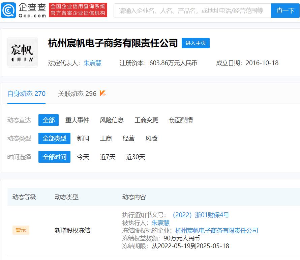Viewport: 300px width, 260px height.
Task: Click the VIP badge icon next to 关联动态
Action: pos(102,94)
